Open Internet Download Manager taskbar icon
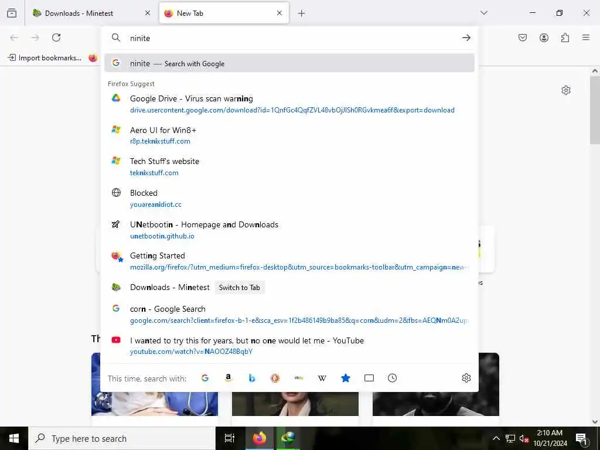 coord(288,438)
